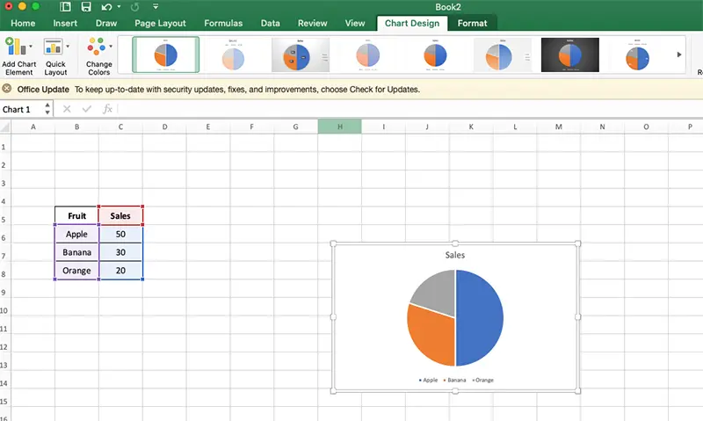The width and height of the screenshot is (703, 421).
Task: Click the Apple legend entry
Action: [x=428, y=380]
